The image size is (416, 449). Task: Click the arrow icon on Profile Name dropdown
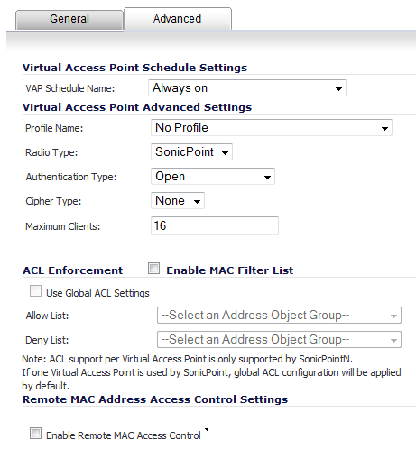tap(384, 129)
